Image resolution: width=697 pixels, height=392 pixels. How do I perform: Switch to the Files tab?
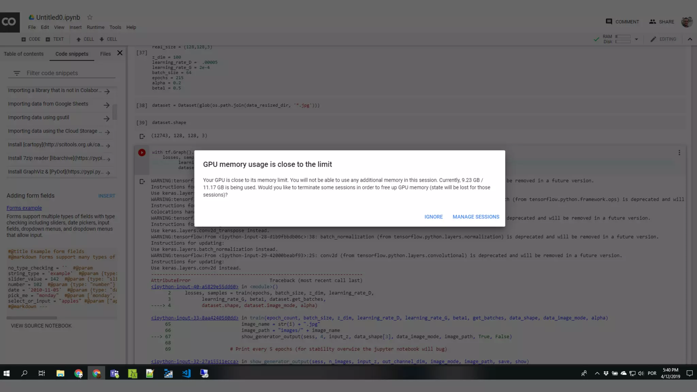coord(105,54)
